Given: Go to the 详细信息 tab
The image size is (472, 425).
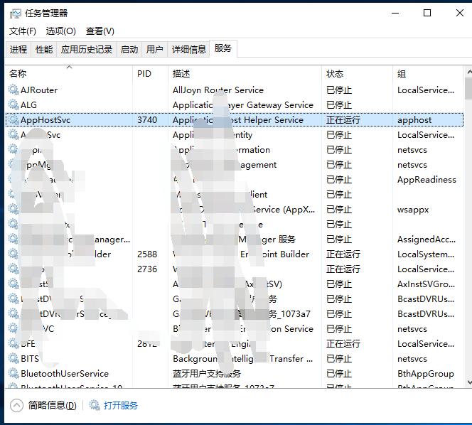Looking at the screenshot, I should tap(188, 50).
